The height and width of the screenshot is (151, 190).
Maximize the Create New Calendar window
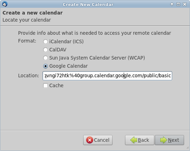pos(178,4)
